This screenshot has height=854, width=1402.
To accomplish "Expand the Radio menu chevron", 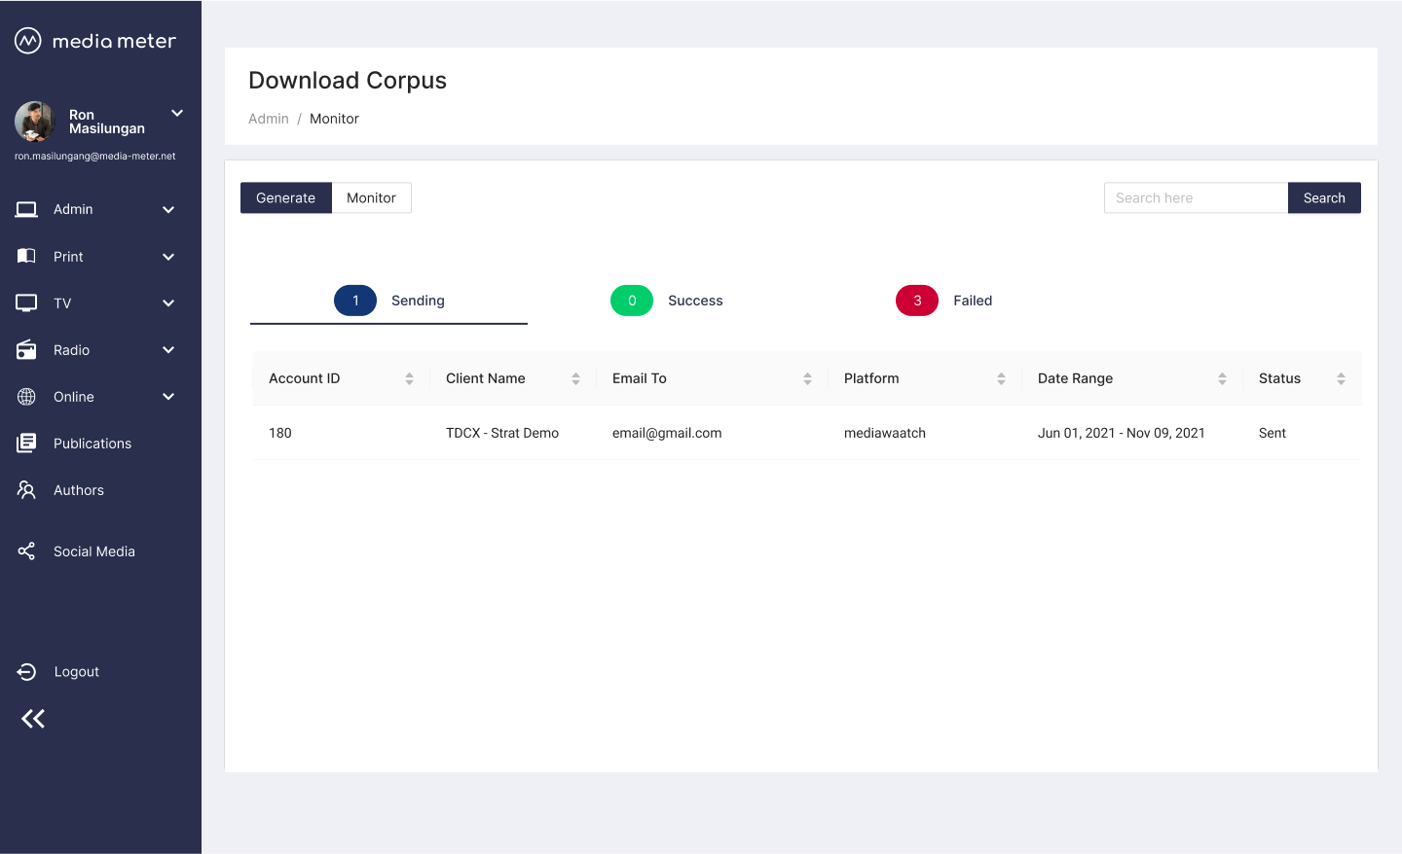I will pos(168,350).
